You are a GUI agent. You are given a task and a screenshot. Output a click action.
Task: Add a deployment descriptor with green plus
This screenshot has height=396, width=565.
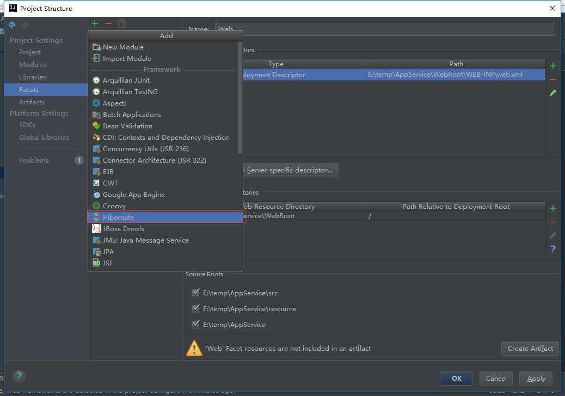click(x=552, y=66)
